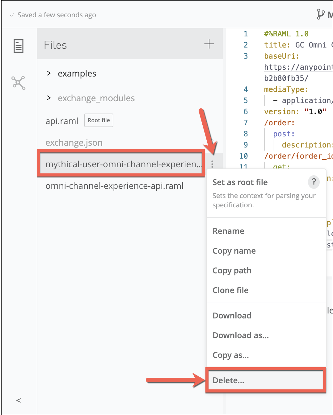The height and width of the screenshot is (415, 333).
Task: Expand the exchange_modules folder
Action: tap(48, 98)
